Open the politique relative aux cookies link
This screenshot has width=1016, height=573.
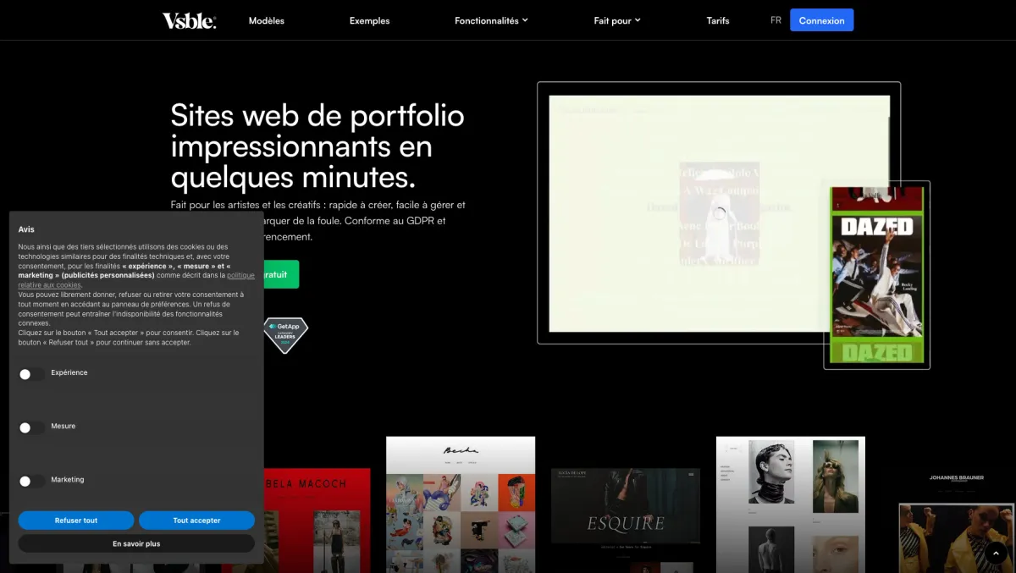(136, 280)
